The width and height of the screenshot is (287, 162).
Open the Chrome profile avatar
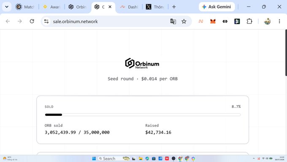[267, 22]
